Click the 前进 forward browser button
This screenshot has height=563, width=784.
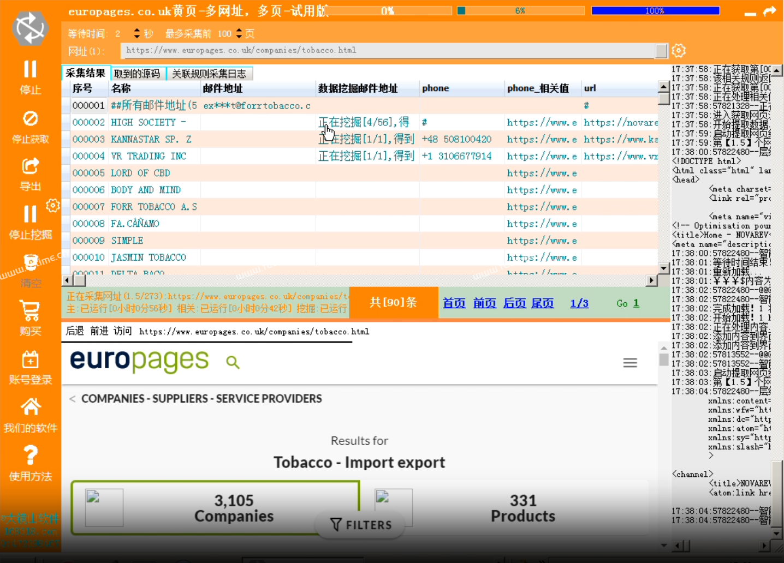pos(99,331)
